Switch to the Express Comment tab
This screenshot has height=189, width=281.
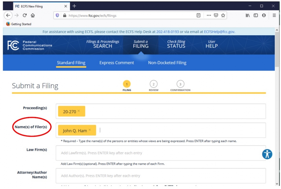pos(117,63)
